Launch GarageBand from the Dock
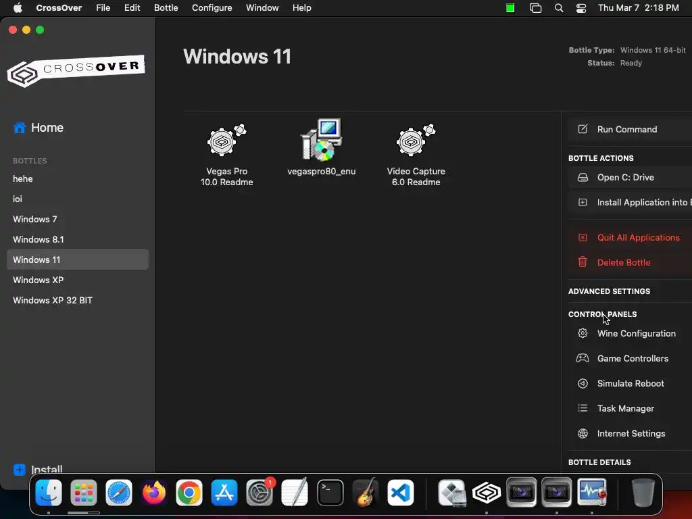 [366, 493]
